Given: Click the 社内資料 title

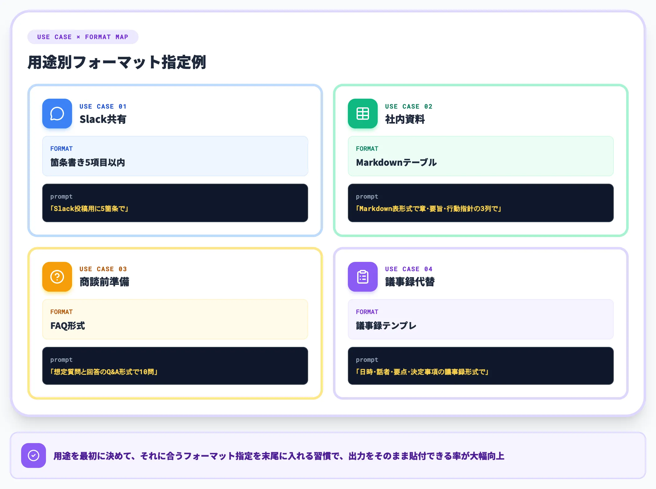Looking at the screenshot, I should tap(405, 119).
